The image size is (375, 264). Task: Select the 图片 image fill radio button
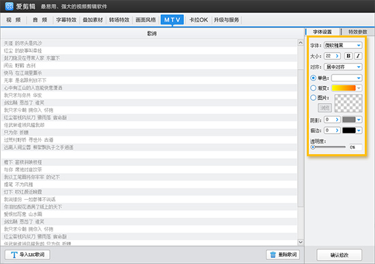pyautogui.click(x=313, y=98)
